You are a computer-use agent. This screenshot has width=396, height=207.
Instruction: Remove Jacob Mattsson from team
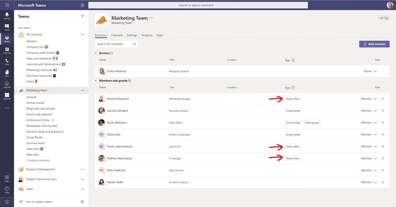(x=383, y=122)
